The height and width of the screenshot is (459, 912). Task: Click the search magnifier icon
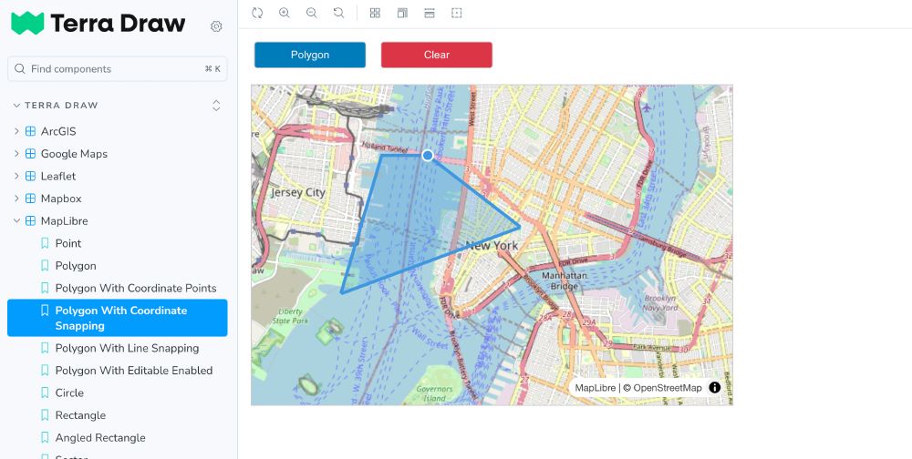[20, 68]
